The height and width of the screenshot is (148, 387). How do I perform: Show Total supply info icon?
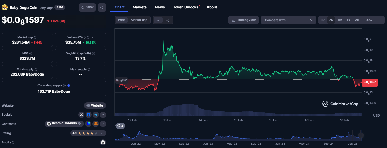(36, 70)
